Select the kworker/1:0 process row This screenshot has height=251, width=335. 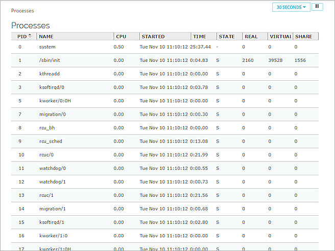click(53, 236)
